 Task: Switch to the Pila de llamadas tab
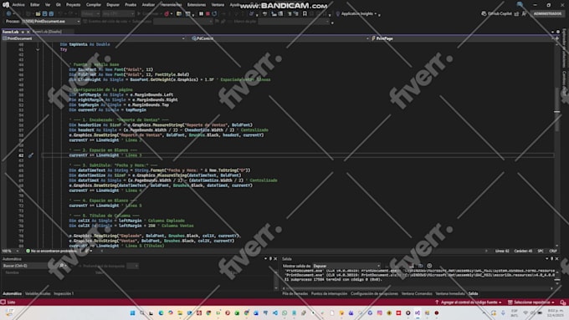click(295, 293)
